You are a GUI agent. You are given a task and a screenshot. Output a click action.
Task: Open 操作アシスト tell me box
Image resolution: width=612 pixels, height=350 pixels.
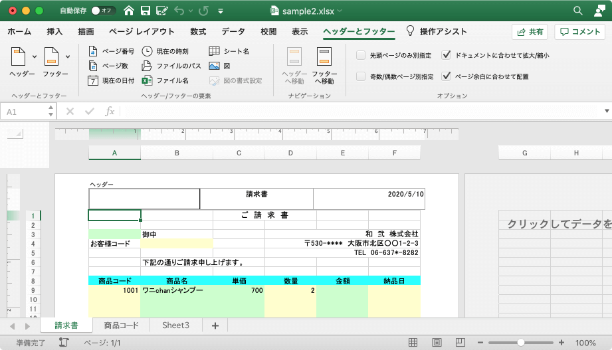click(437, 32)
